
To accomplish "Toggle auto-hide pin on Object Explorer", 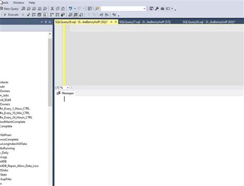I will click(46, 22).
